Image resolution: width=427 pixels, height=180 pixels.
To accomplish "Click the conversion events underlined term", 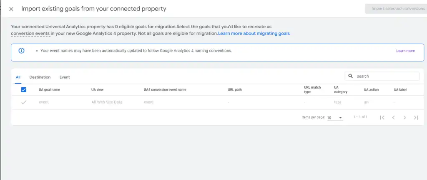I will pyautogui.click(x=31, y=33).
